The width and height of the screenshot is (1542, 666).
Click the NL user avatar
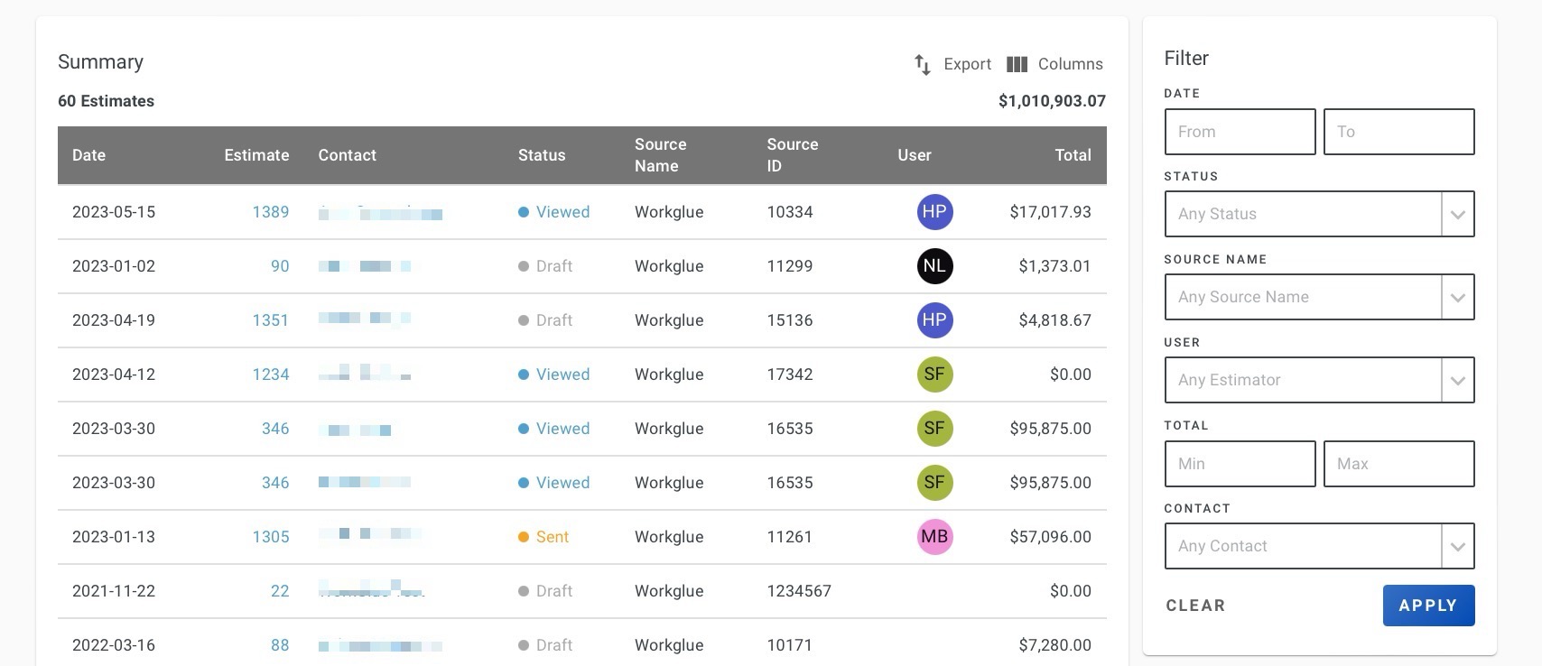[x=934, y=266]
